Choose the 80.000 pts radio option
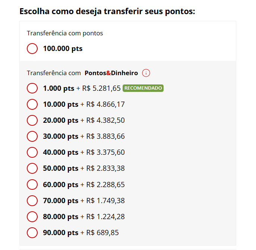Screen dimensions: 256x250 [32, 217]
